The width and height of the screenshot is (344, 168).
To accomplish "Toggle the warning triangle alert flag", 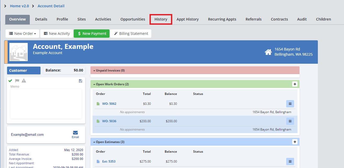I will [x=24, y=81].
